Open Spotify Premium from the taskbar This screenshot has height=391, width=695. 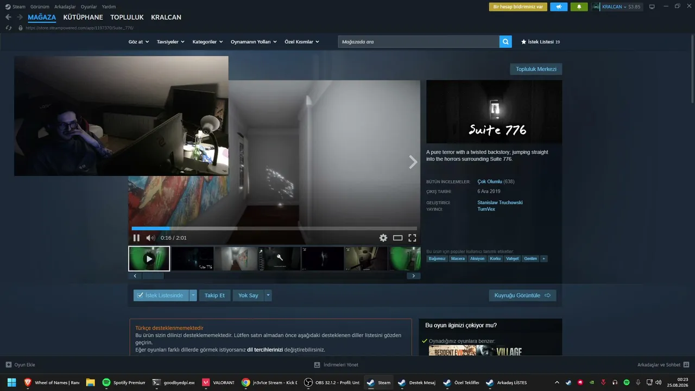124,382
